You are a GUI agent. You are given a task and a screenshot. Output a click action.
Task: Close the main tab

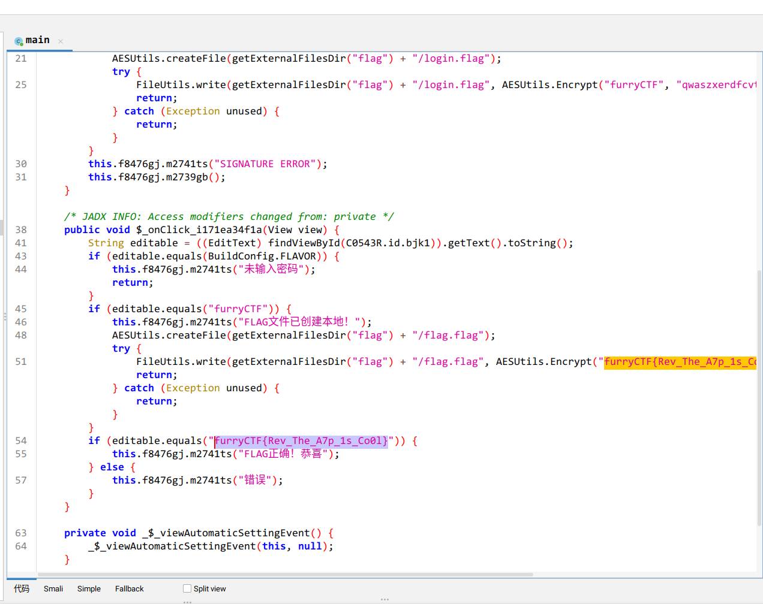61,41
